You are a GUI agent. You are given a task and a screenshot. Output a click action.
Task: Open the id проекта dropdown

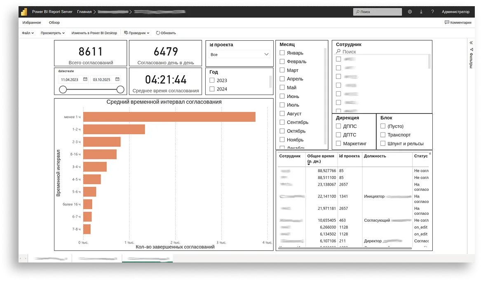click(x=239, y=54)
